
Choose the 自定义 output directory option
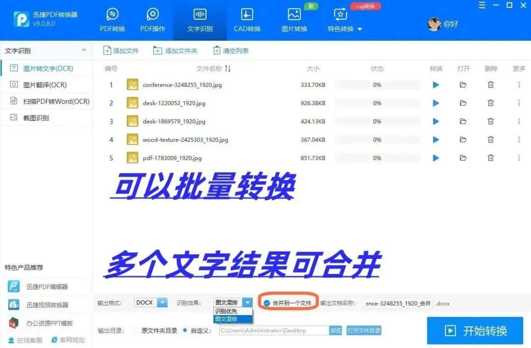185,330
